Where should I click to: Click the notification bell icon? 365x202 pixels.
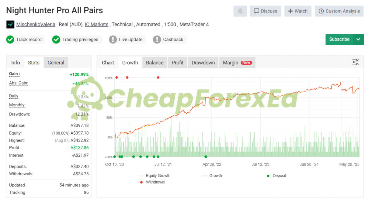point(240,11)
